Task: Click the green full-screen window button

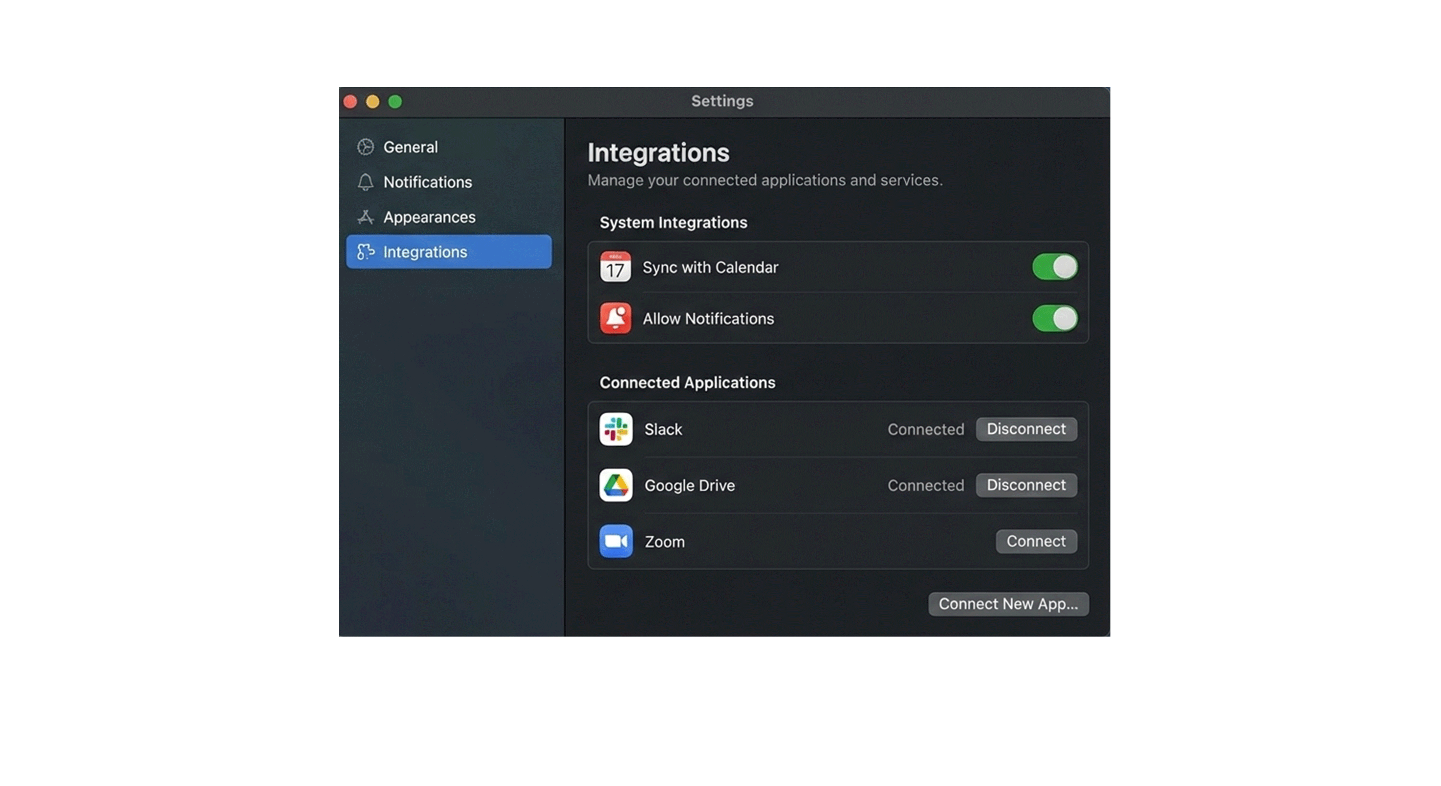Action: (395, 102)
